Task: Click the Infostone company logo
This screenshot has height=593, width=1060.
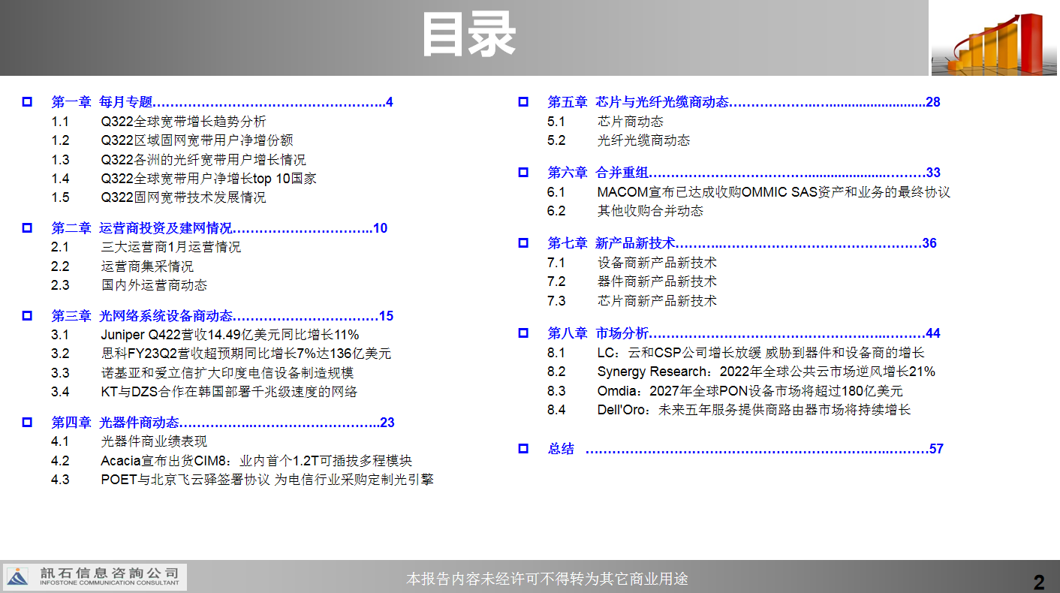Action: coord(95,576)
